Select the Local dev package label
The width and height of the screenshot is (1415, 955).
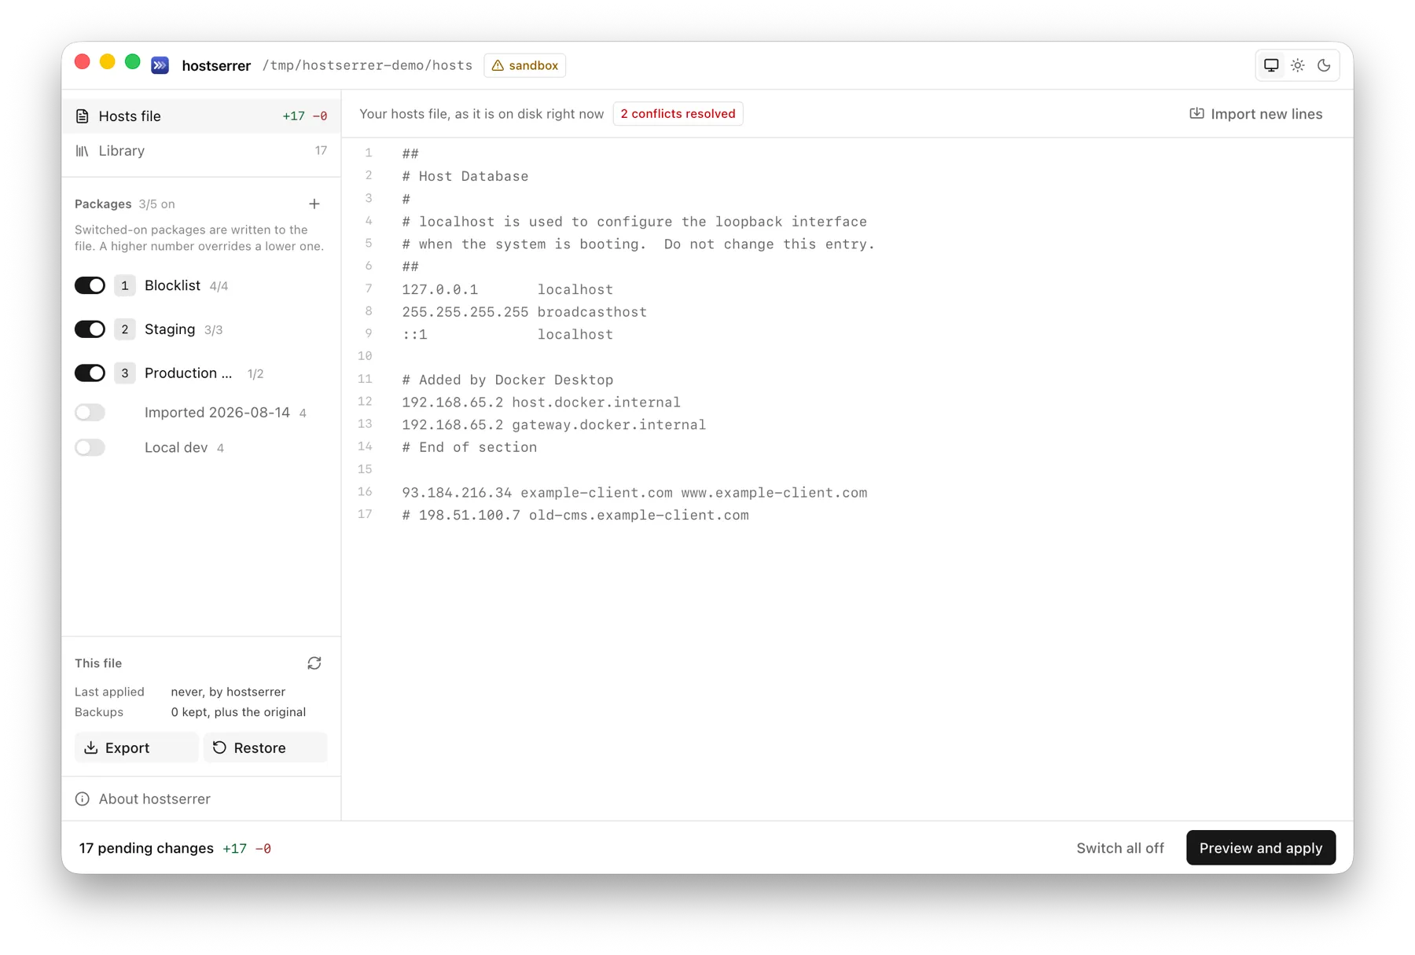pos(176,448)
